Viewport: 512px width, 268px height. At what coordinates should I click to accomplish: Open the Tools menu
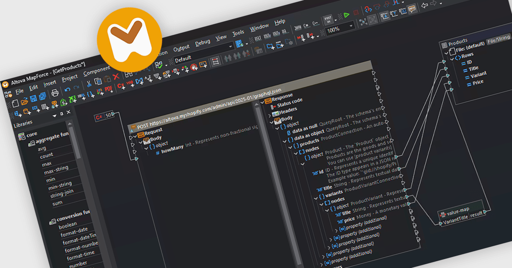238,33
